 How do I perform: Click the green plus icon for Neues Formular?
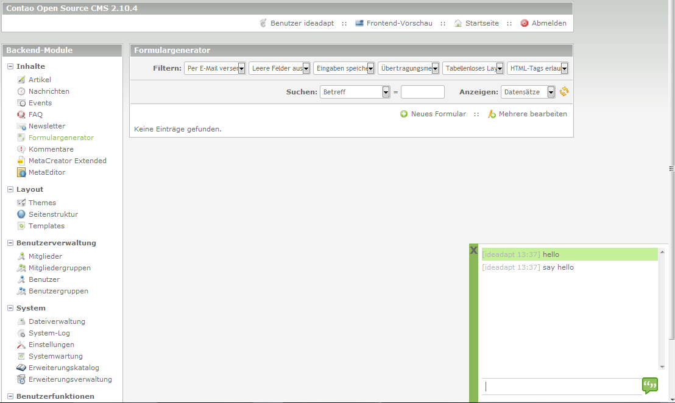point(404,114)
